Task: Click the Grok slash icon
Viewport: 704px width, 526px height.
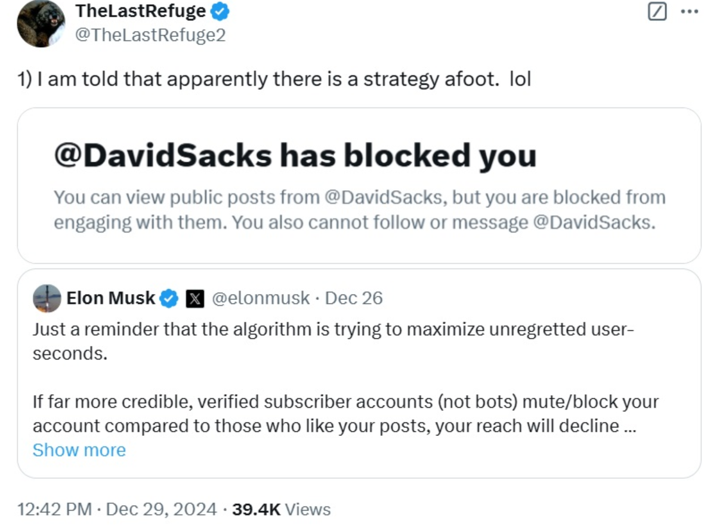Action: pyautogui.click(x=656, y=12)
